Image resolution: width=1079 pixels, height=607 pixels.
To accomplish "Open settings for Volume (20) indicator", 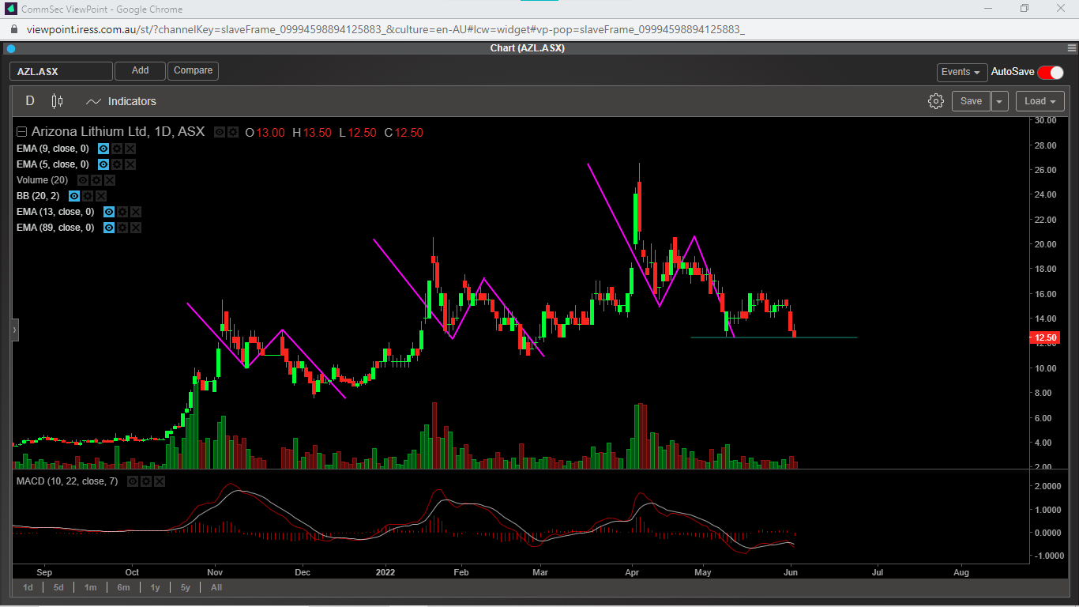I will pyautogui.click(x=96, y=180).
